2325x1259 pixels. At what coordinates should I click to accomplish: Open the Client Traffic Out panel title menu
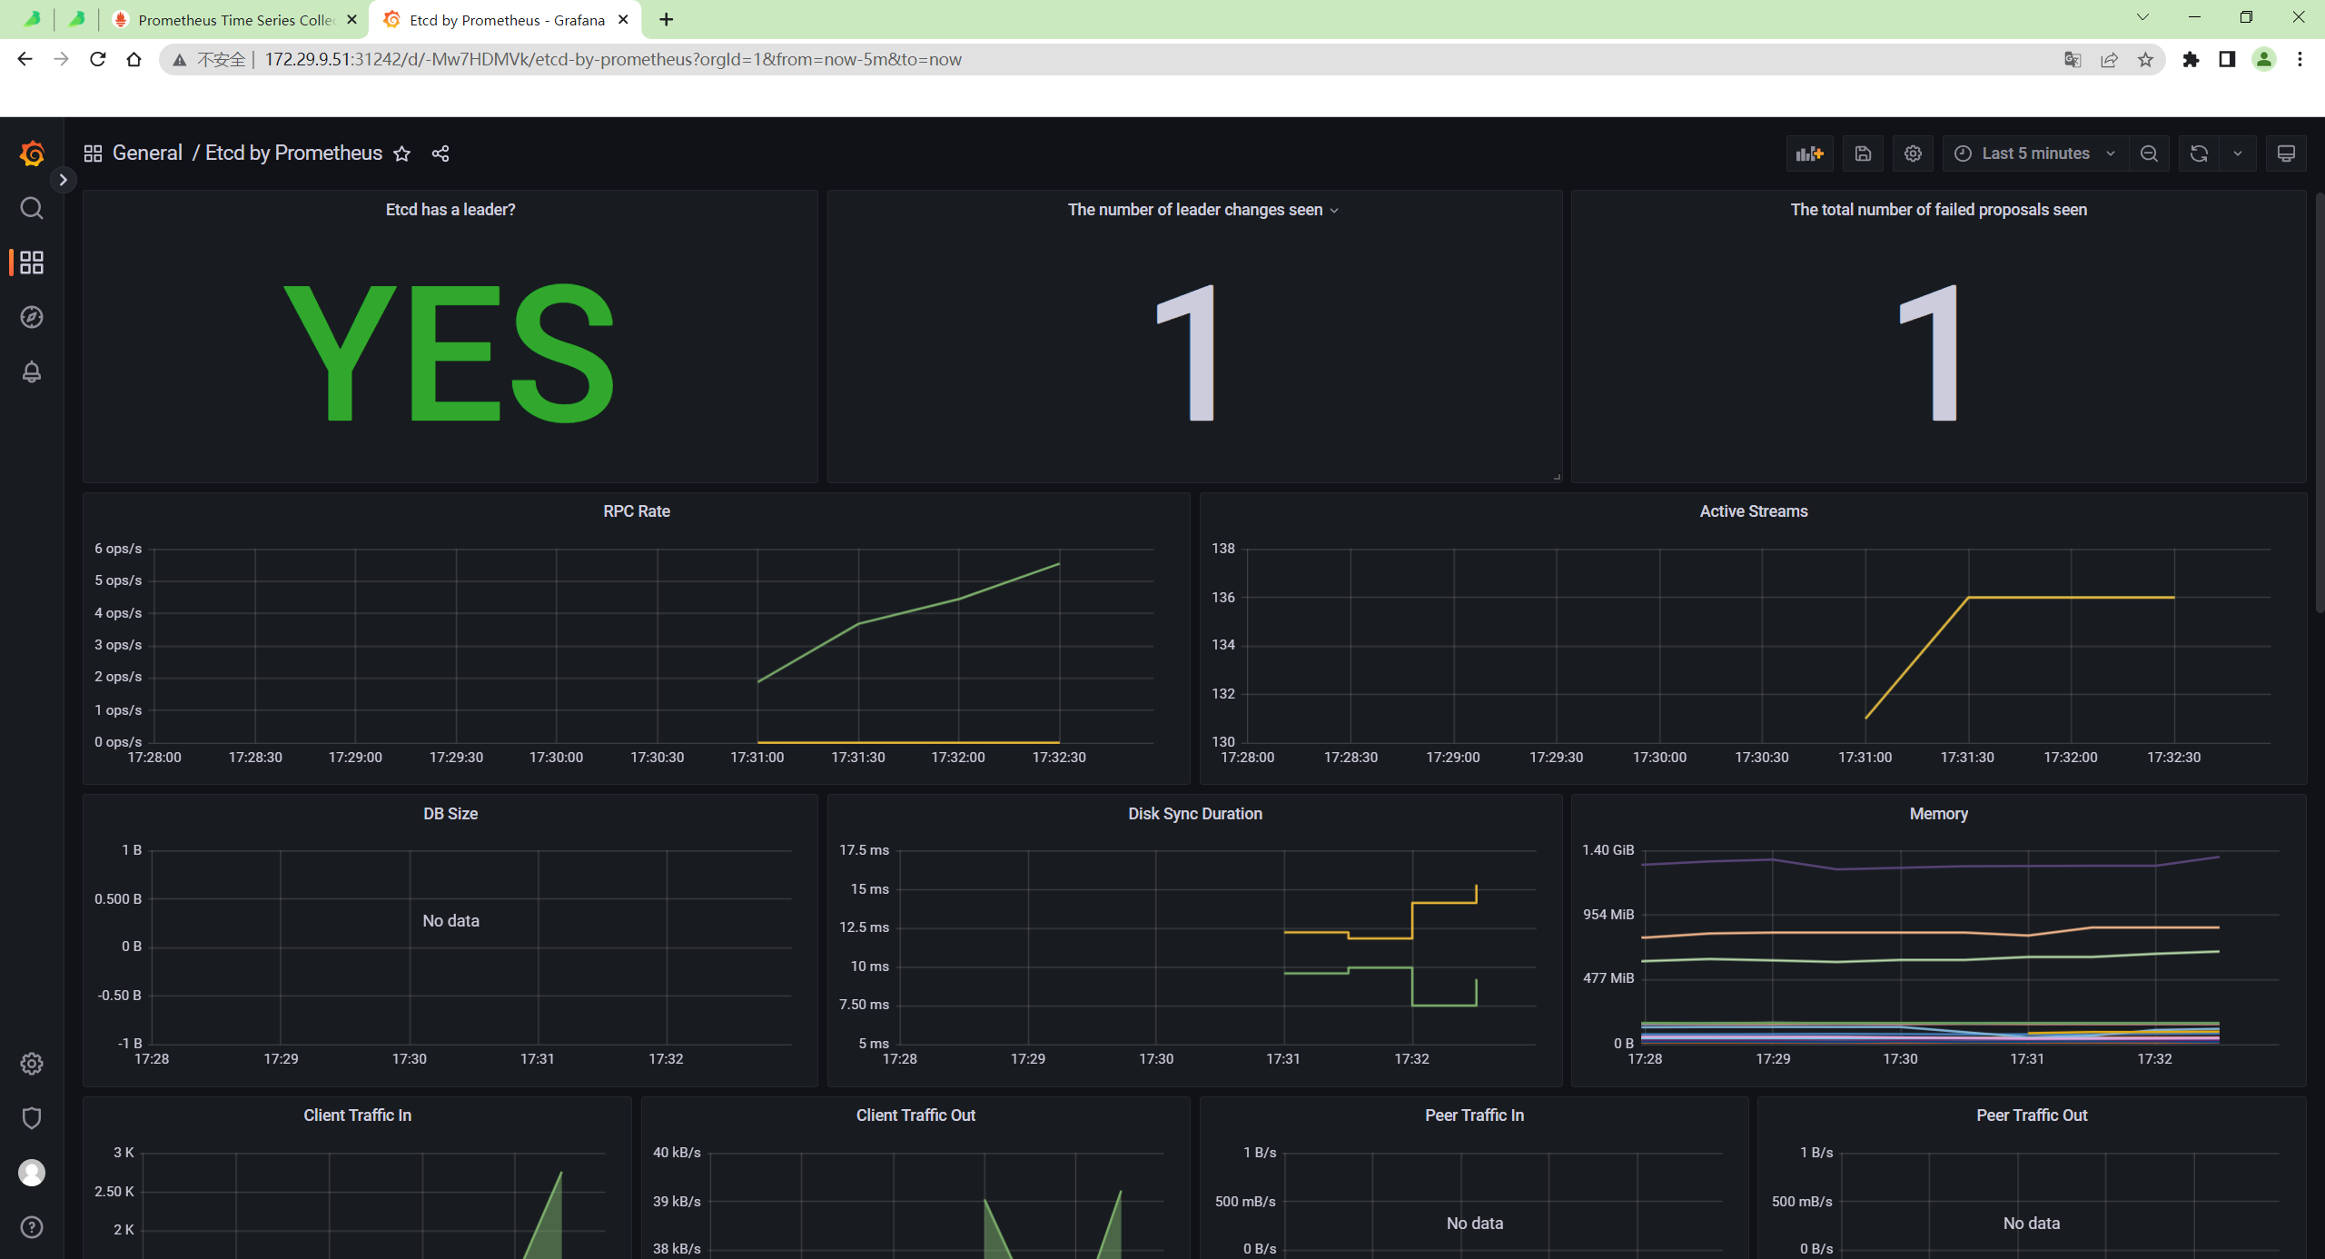915,1115
